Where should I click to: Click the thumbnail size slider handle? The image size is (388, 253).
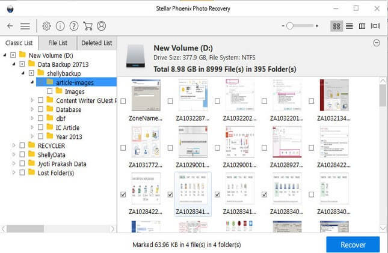tap(289, 26)
